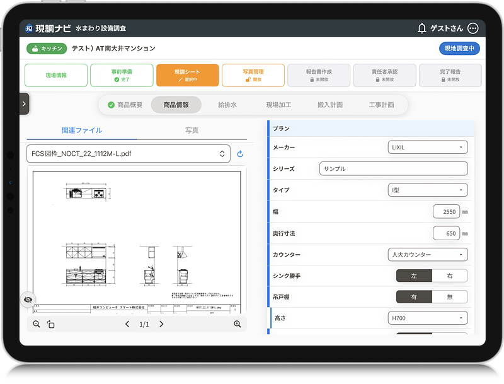The image size is (504, 384).
Task: Click the シリーズ input field
Action: [x=393, y=168]
